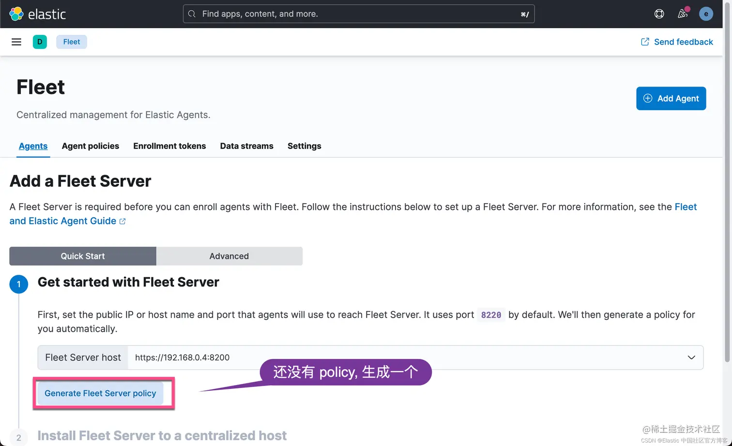
Task: Open the Data streams tab
Action: click(x=247, y=146)
